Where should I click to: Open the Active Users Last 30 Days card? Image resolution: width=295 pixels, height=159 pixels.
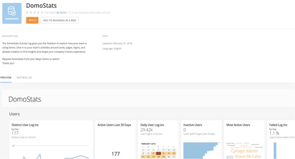[x=115, y=139]
